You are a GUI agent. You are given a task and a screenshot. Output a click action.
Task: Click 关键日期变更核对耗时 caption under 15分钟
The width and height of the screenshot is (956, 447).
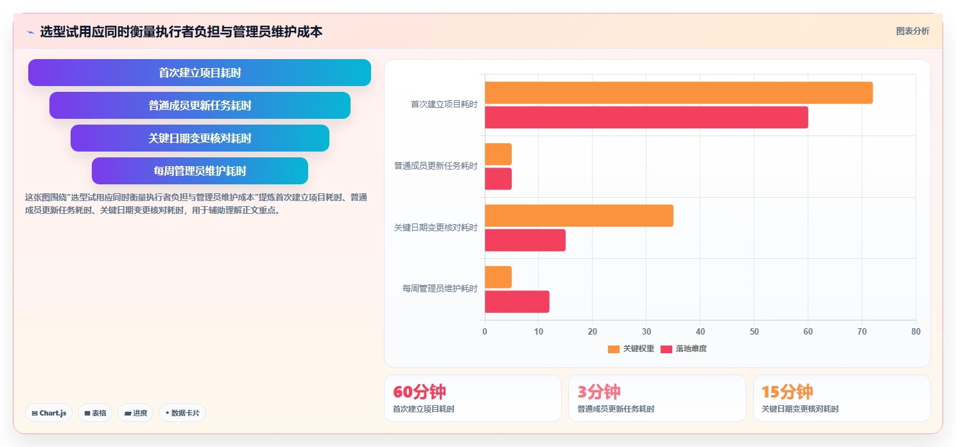(800, 409)
